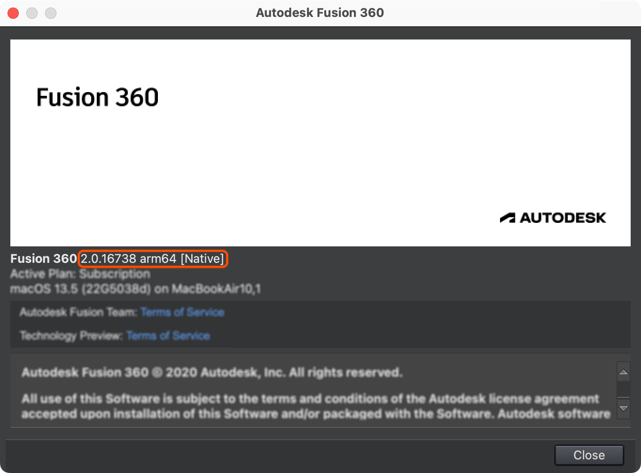Image resolution: width=641 pixels, height=473 pixels.
Task: Click the Autodesk logo icon
Action: (x=508, y=218)
